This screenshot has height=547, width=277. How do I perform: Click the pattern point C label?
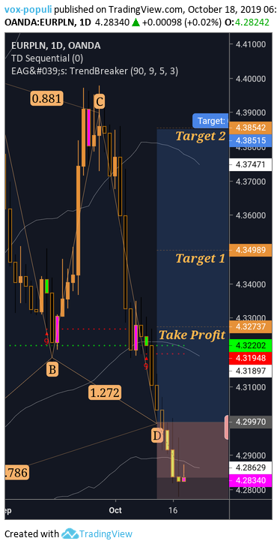point(100,102)
